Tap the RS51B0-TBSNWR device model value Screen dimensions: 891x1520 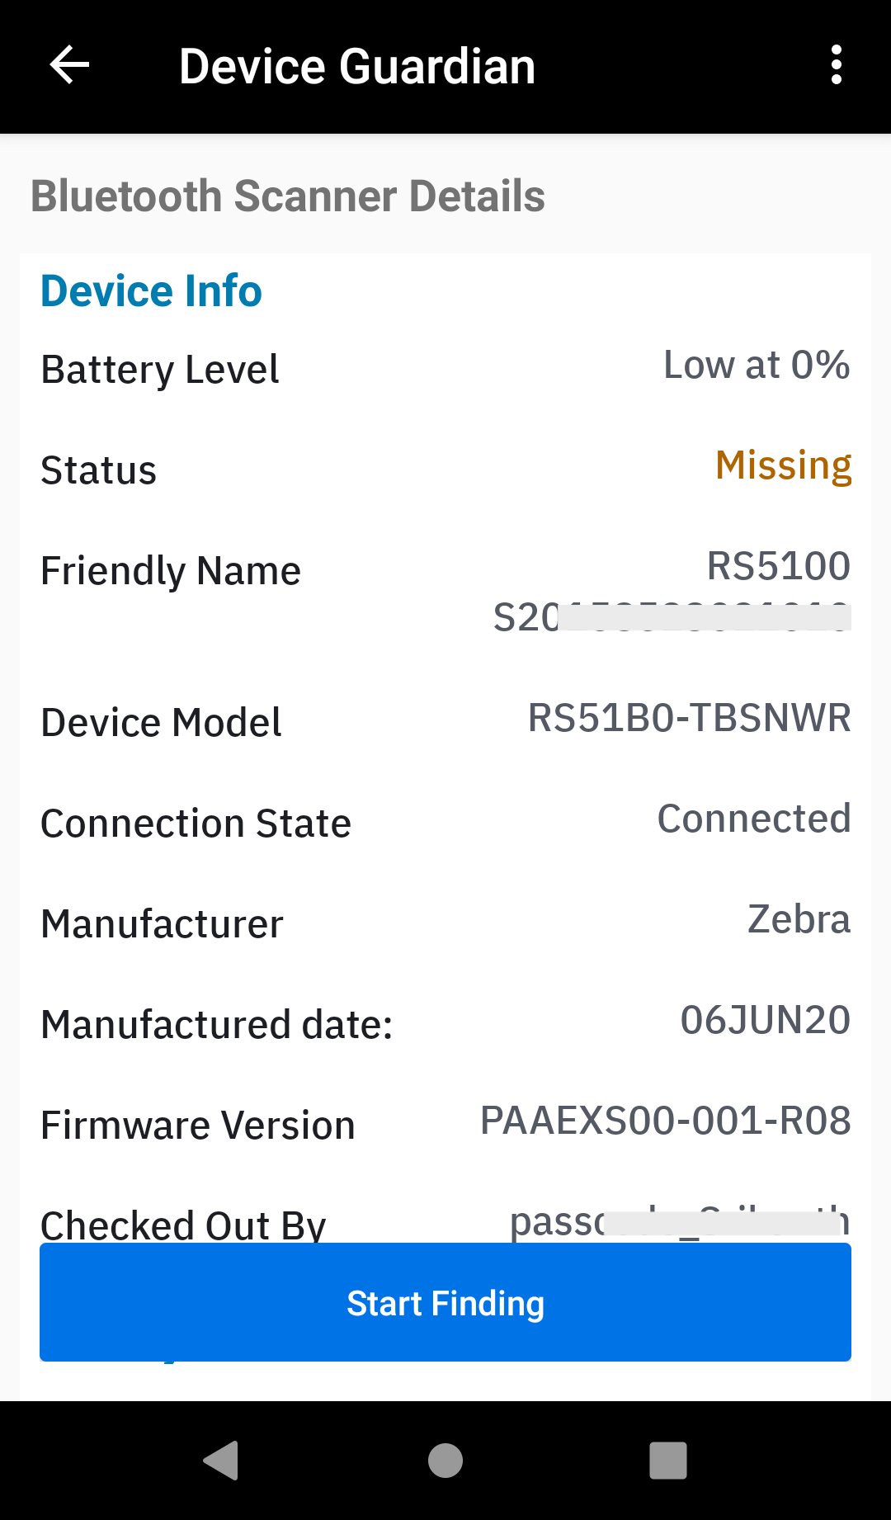point(689,718)
